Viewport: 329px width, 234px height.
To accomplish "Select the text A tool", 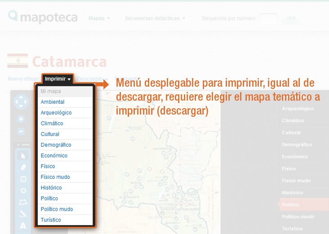I will point(23,225).
